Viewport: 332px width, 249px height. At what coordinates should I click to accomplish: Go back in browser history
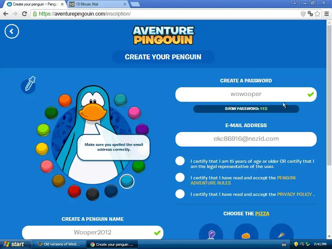click(x=6, y=14)
